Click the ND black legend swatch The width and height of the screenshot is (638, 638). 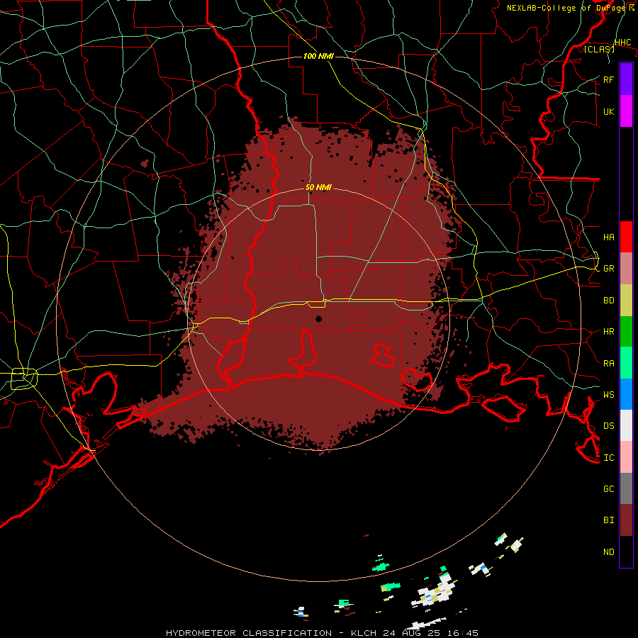(x=626, y=552)
